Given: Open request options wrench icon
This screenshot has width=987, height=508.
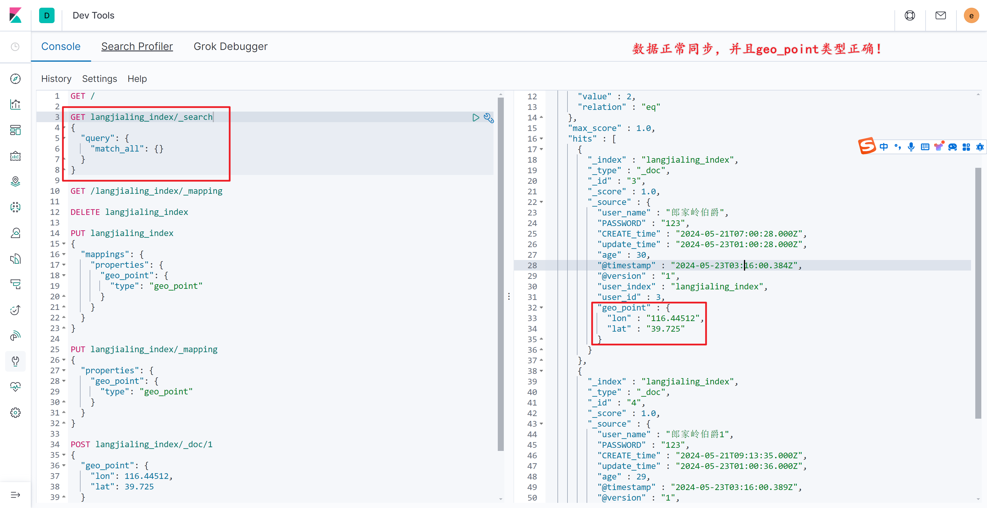Looking at the screenshot, I should click(x=489, y=118).
